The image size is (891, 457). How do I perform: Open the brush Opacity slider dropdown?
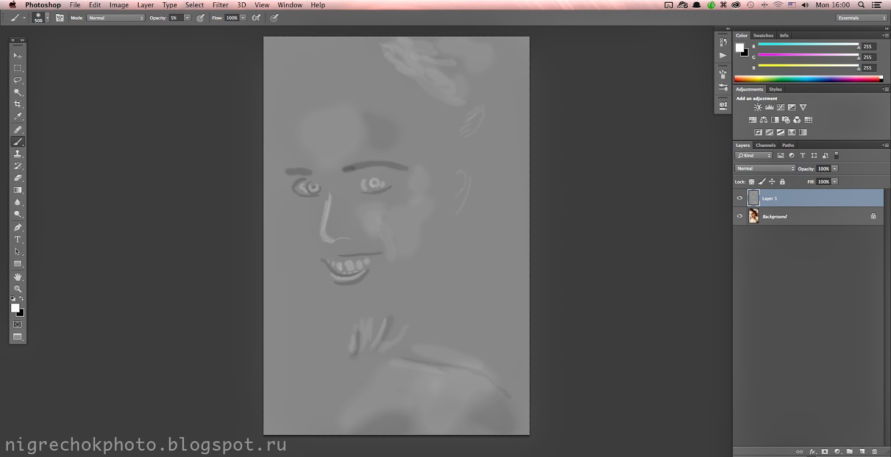[x=187, y=18]
